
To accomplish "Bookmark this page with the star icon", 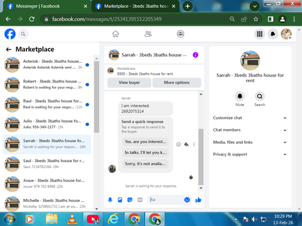I will (255, 19).
